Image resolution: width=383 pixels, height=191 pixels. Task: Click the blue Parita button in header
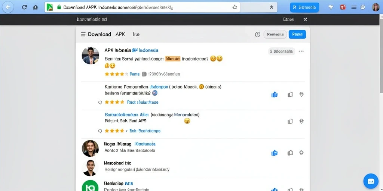pyautogui.click(x=297, y=34)
